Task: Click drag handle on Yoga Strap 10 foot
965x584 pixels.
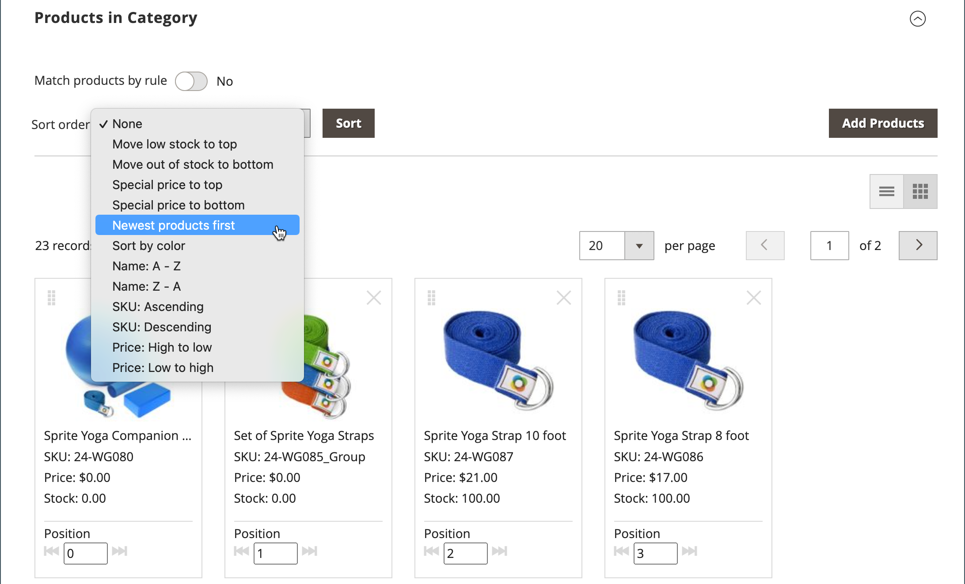Action: (432, 298)
